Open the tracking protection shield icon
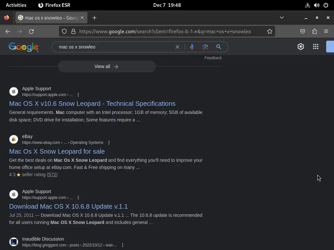 pyautogui.click(x=64, y=32)
